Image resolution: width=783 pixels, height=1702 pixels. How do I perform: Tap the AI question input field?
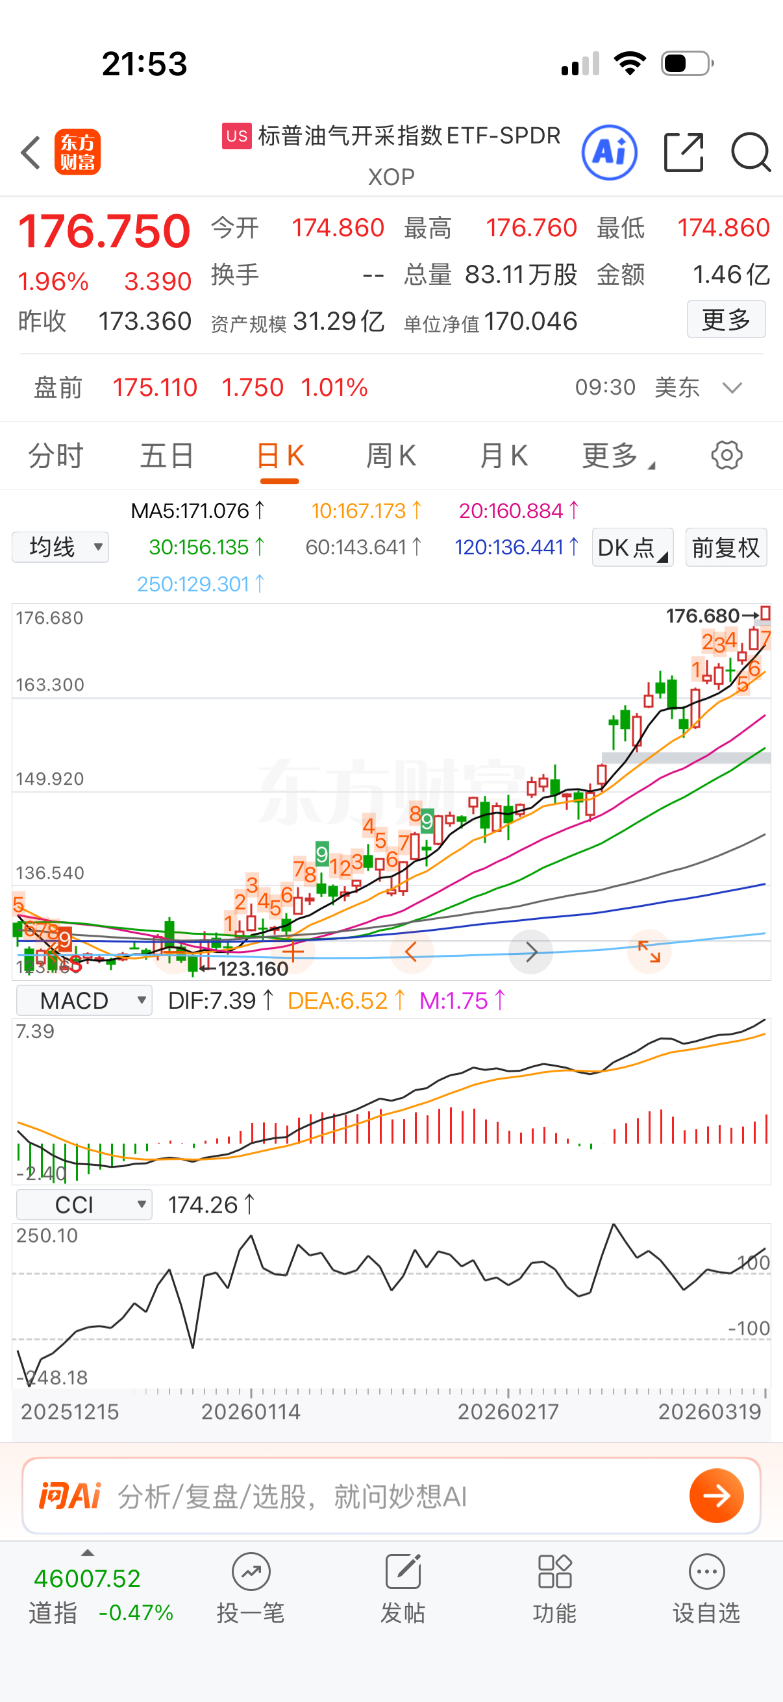[391, 1496]
